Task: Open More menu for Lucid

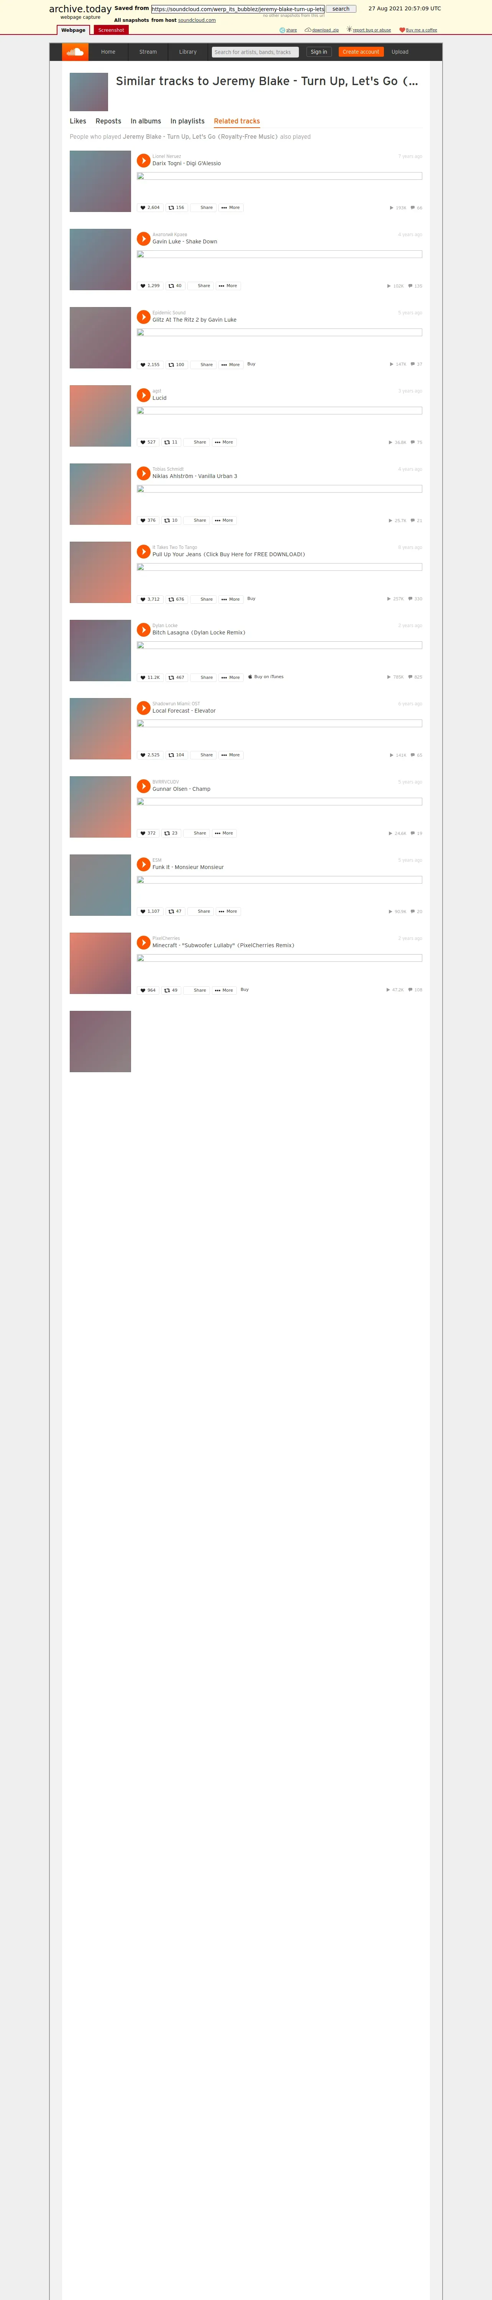Action: point(224,442)
